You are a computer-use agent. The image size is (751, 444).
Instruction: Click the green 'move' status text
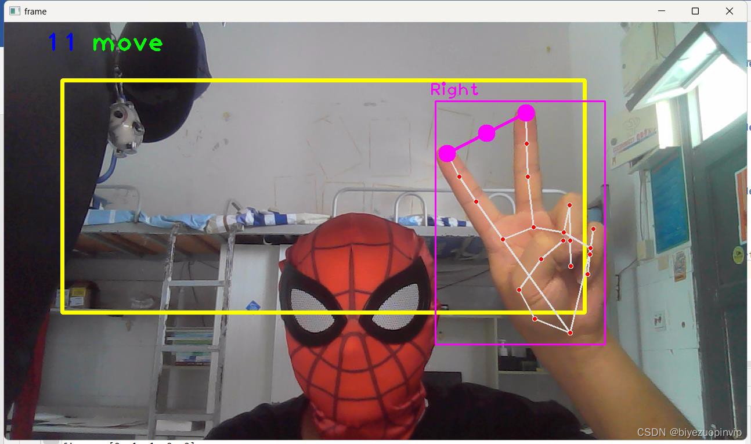coord(128,43)
